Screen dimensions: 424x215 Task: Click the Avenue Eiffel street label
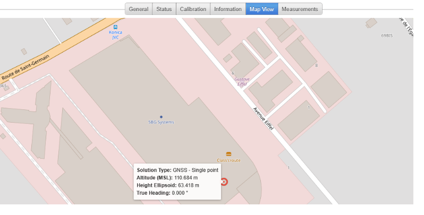coord(263,119)
